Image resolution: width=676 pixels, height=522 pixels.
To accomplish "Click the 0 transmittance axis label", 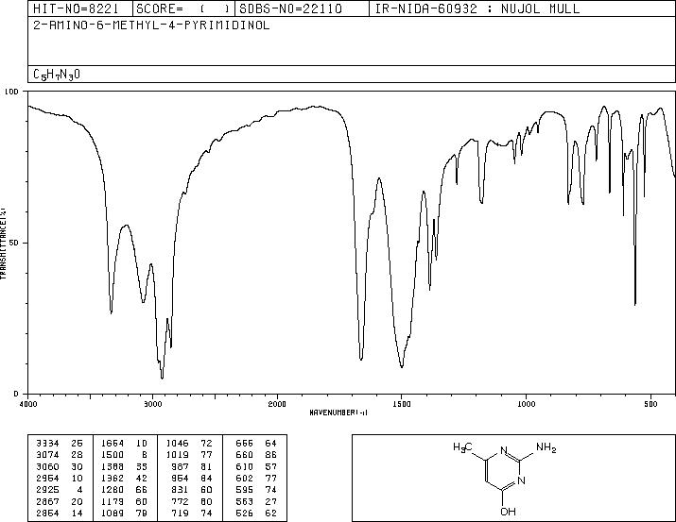I will tap(16, 394).
